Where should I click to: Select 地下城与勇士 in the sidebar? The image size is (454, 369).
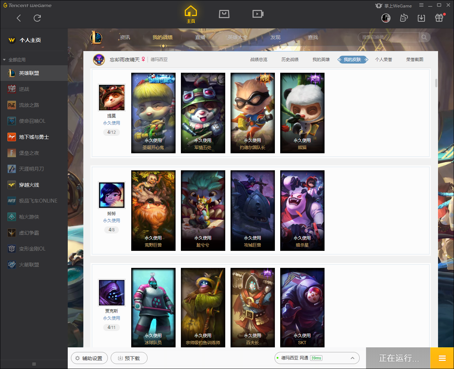point(34,137)
